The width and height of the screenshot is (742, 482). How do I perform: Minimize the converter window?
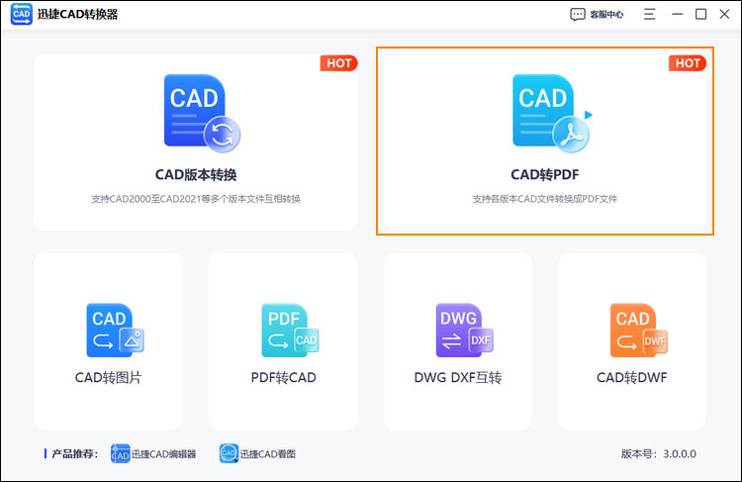click(677, 14)
